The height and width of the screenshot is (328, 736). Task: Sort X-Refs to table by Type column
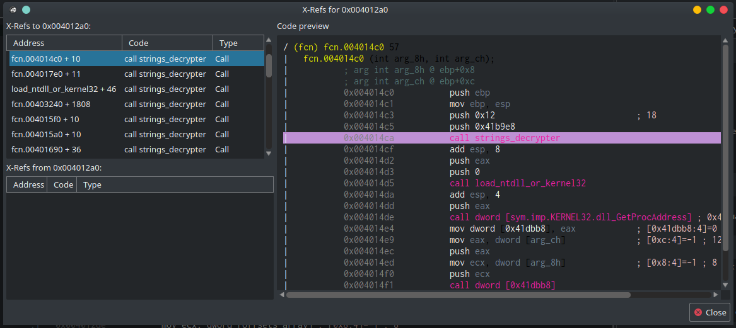click(x=238, y=43)
